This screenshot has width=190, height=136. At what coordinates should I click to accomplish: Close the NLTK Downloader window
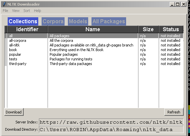click(x=184, y=4)
